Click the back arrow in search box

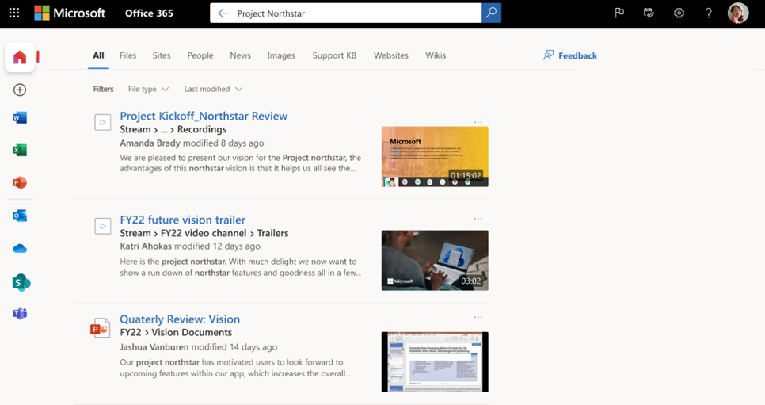click(223, 13)
